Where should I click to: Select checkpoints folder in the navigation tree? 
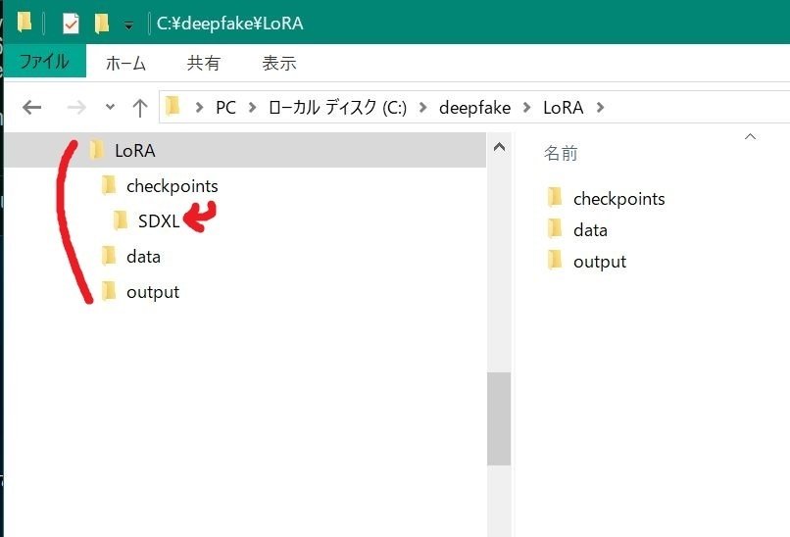(172, 186)
